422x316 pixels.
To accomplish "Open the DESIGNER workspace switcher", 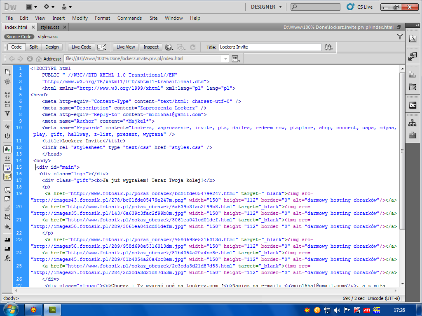I will (266, 7).
